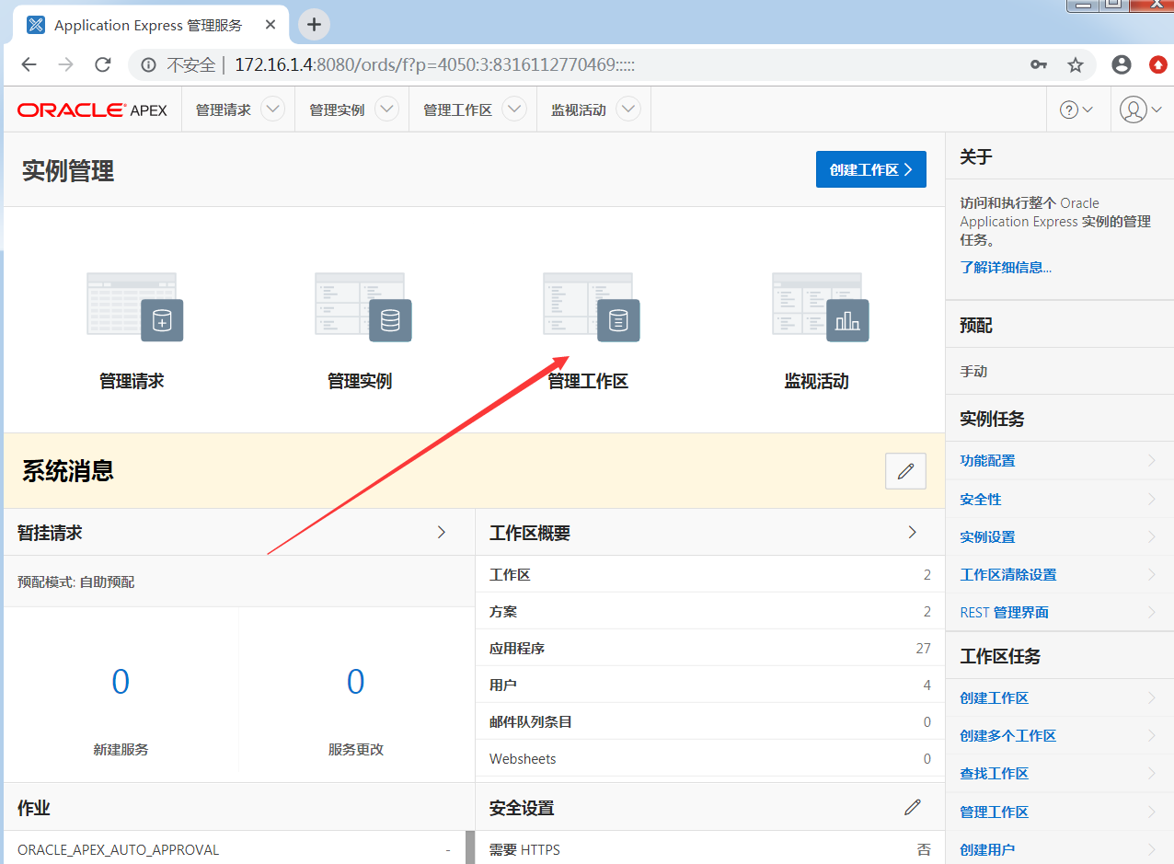Open 工作区概要 details via its chevron
This screenshot has width=1174, height=864.
[x=913, y=532]
